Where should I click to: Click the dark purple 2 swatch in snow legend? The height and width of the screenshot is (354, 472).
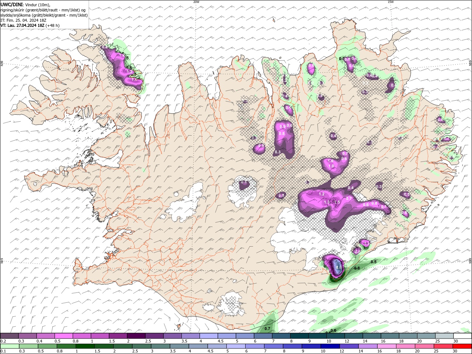pyautogui.click(x=136, y=336)
